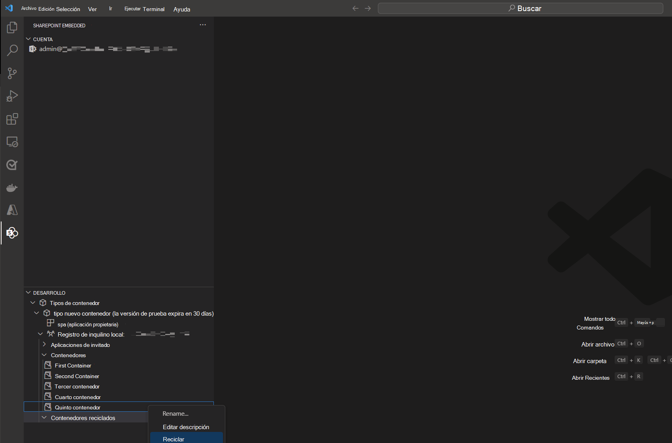Open the Run and Debug view
This screenshot has width=672, height=443.
tap(12, 96)
